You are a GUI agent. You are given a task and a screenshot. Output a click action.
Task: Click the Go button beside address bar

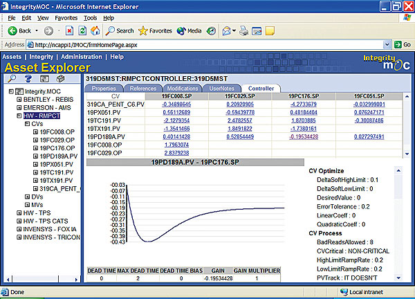[403, 45]
